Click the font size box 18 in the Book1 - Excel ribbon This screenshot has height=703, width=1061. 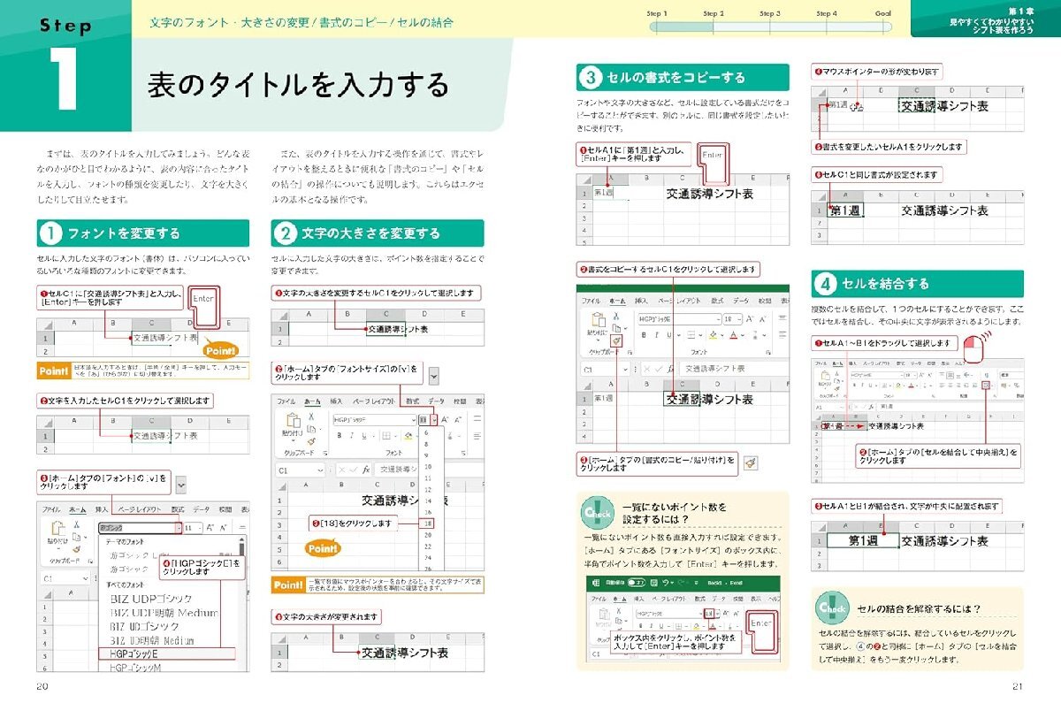pyautogui.click(x=709, y=614)
